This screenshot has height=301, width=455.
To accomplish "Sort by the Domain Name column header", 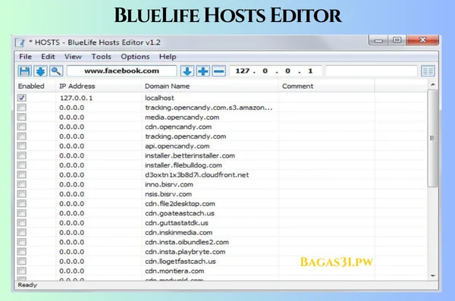I will pos(210,86).
